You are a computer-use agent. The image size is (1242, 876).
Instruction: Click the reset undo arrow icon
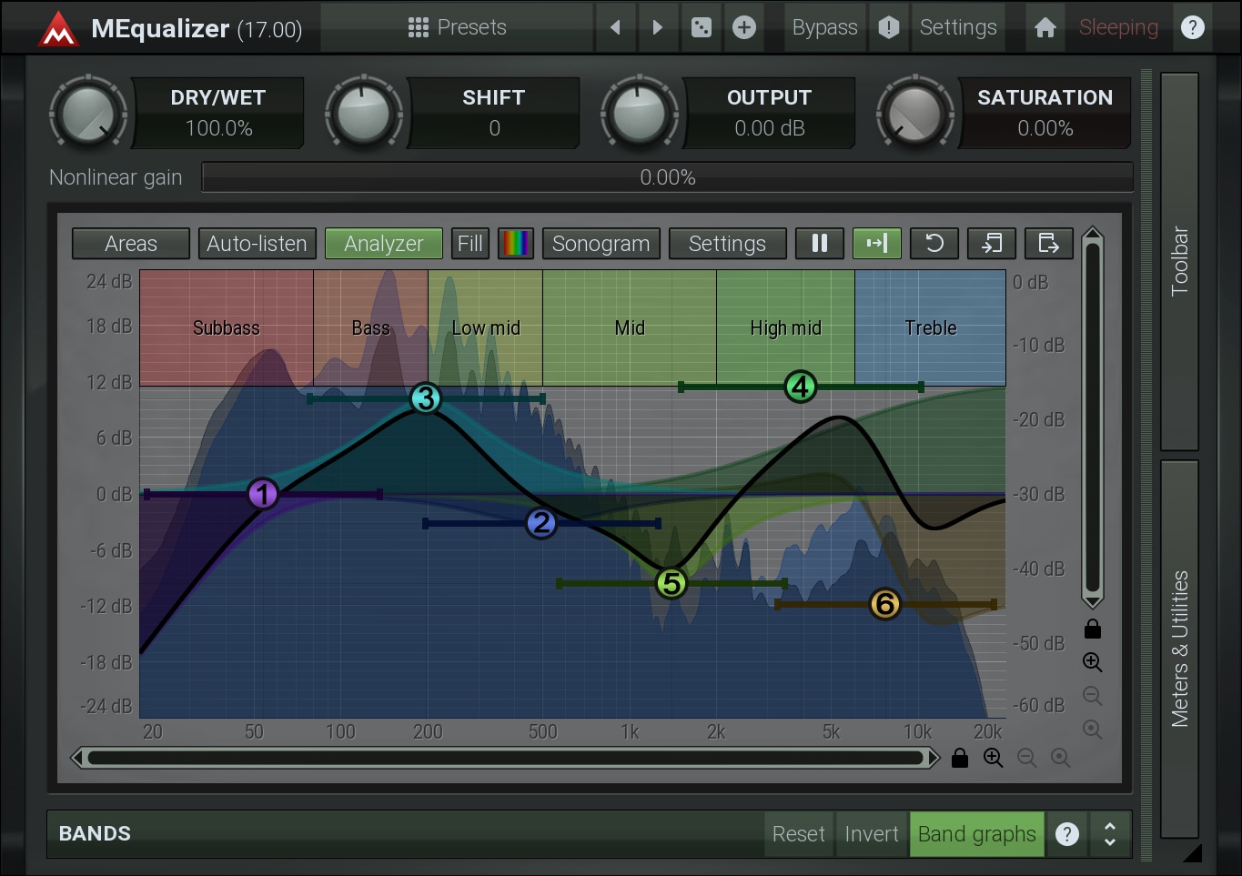[x=934, y=244]
